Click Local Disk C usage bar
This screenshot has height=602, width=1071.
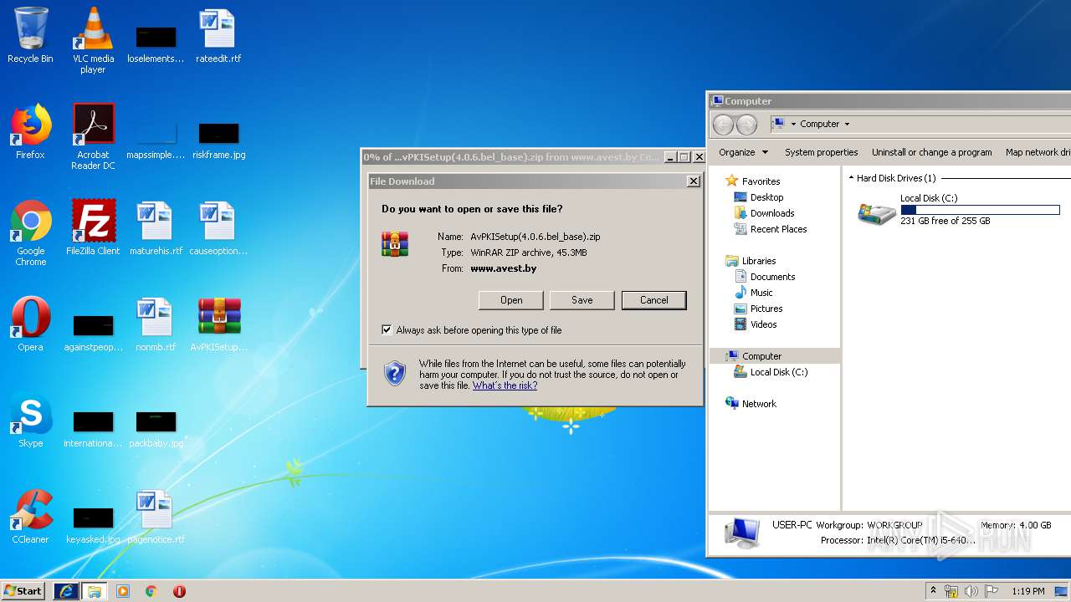(x=980, y=210)
